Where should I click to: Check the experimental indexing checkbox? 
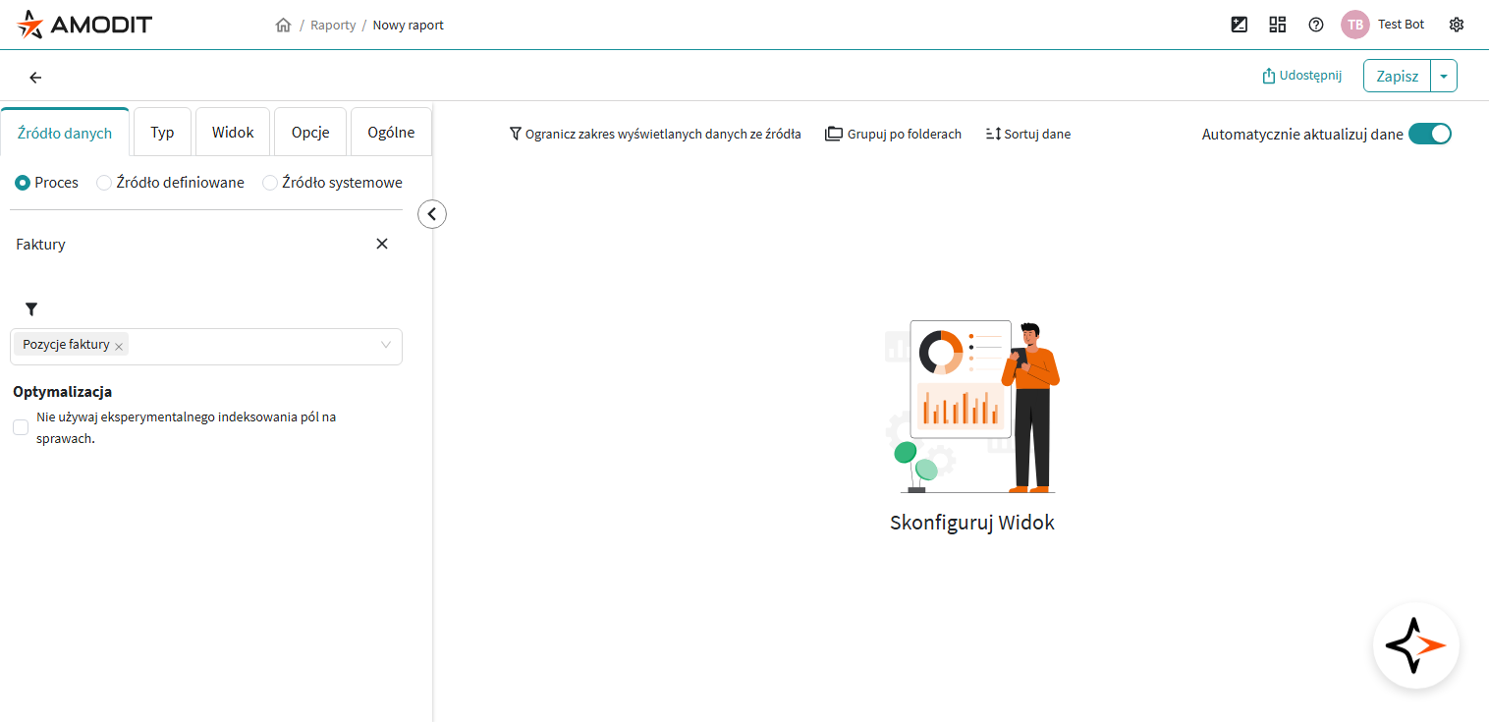click(21, 427)
